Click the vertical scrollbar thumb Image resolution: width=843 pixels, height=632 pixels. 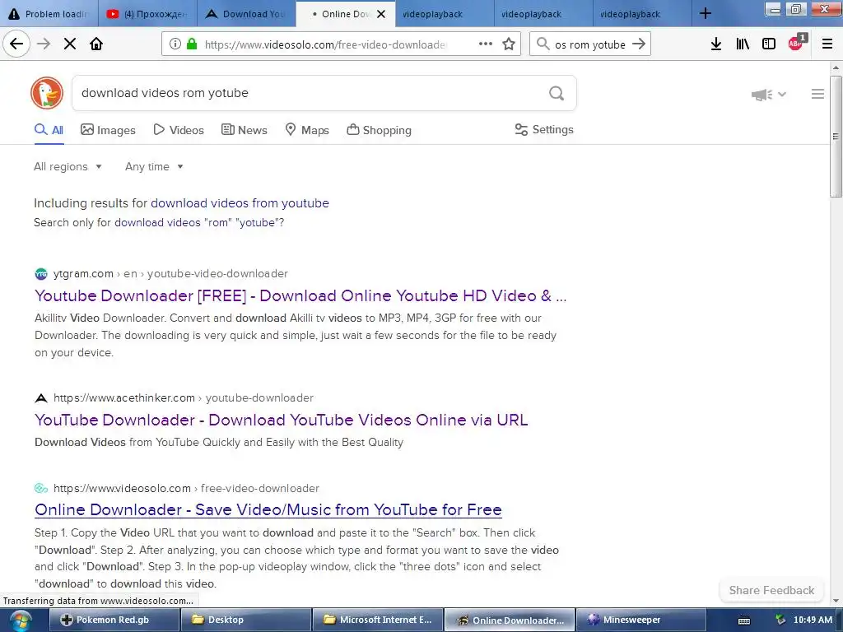(x=836, y=137)
